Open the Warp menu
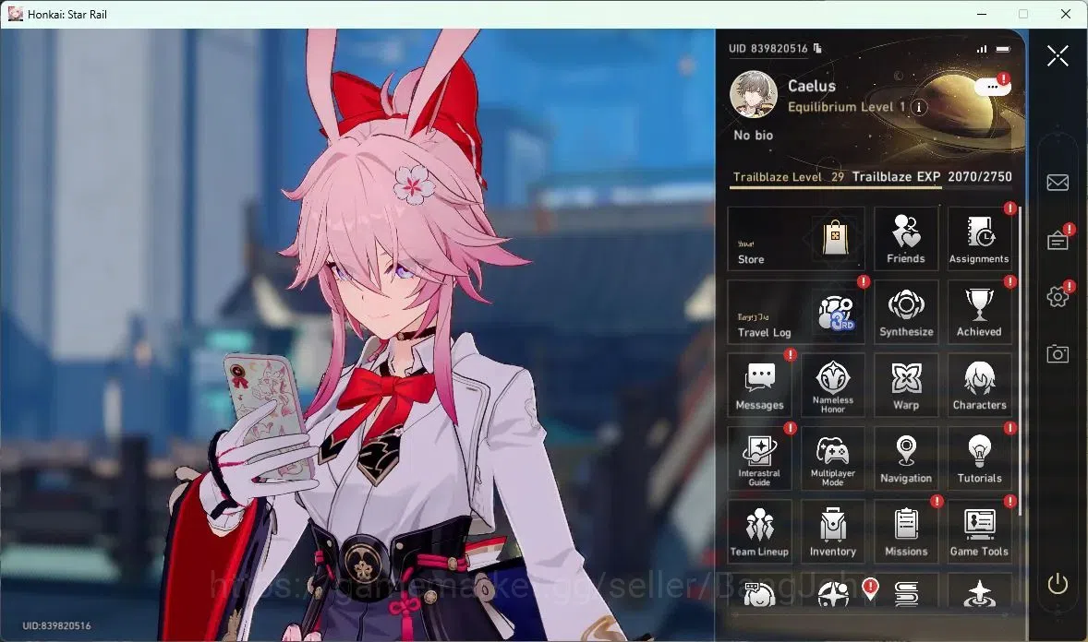The width and height of the screenshot is (1088, 642). pyautogui.click(x=905, y=386)
